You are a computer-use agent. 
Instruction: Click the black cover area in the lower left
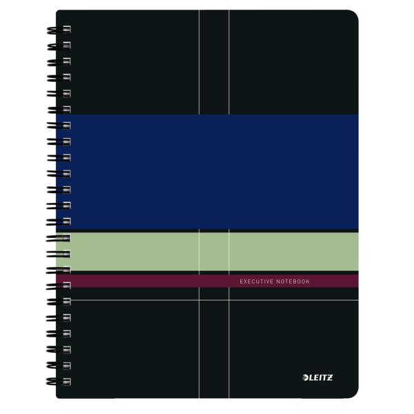[124, 352]
